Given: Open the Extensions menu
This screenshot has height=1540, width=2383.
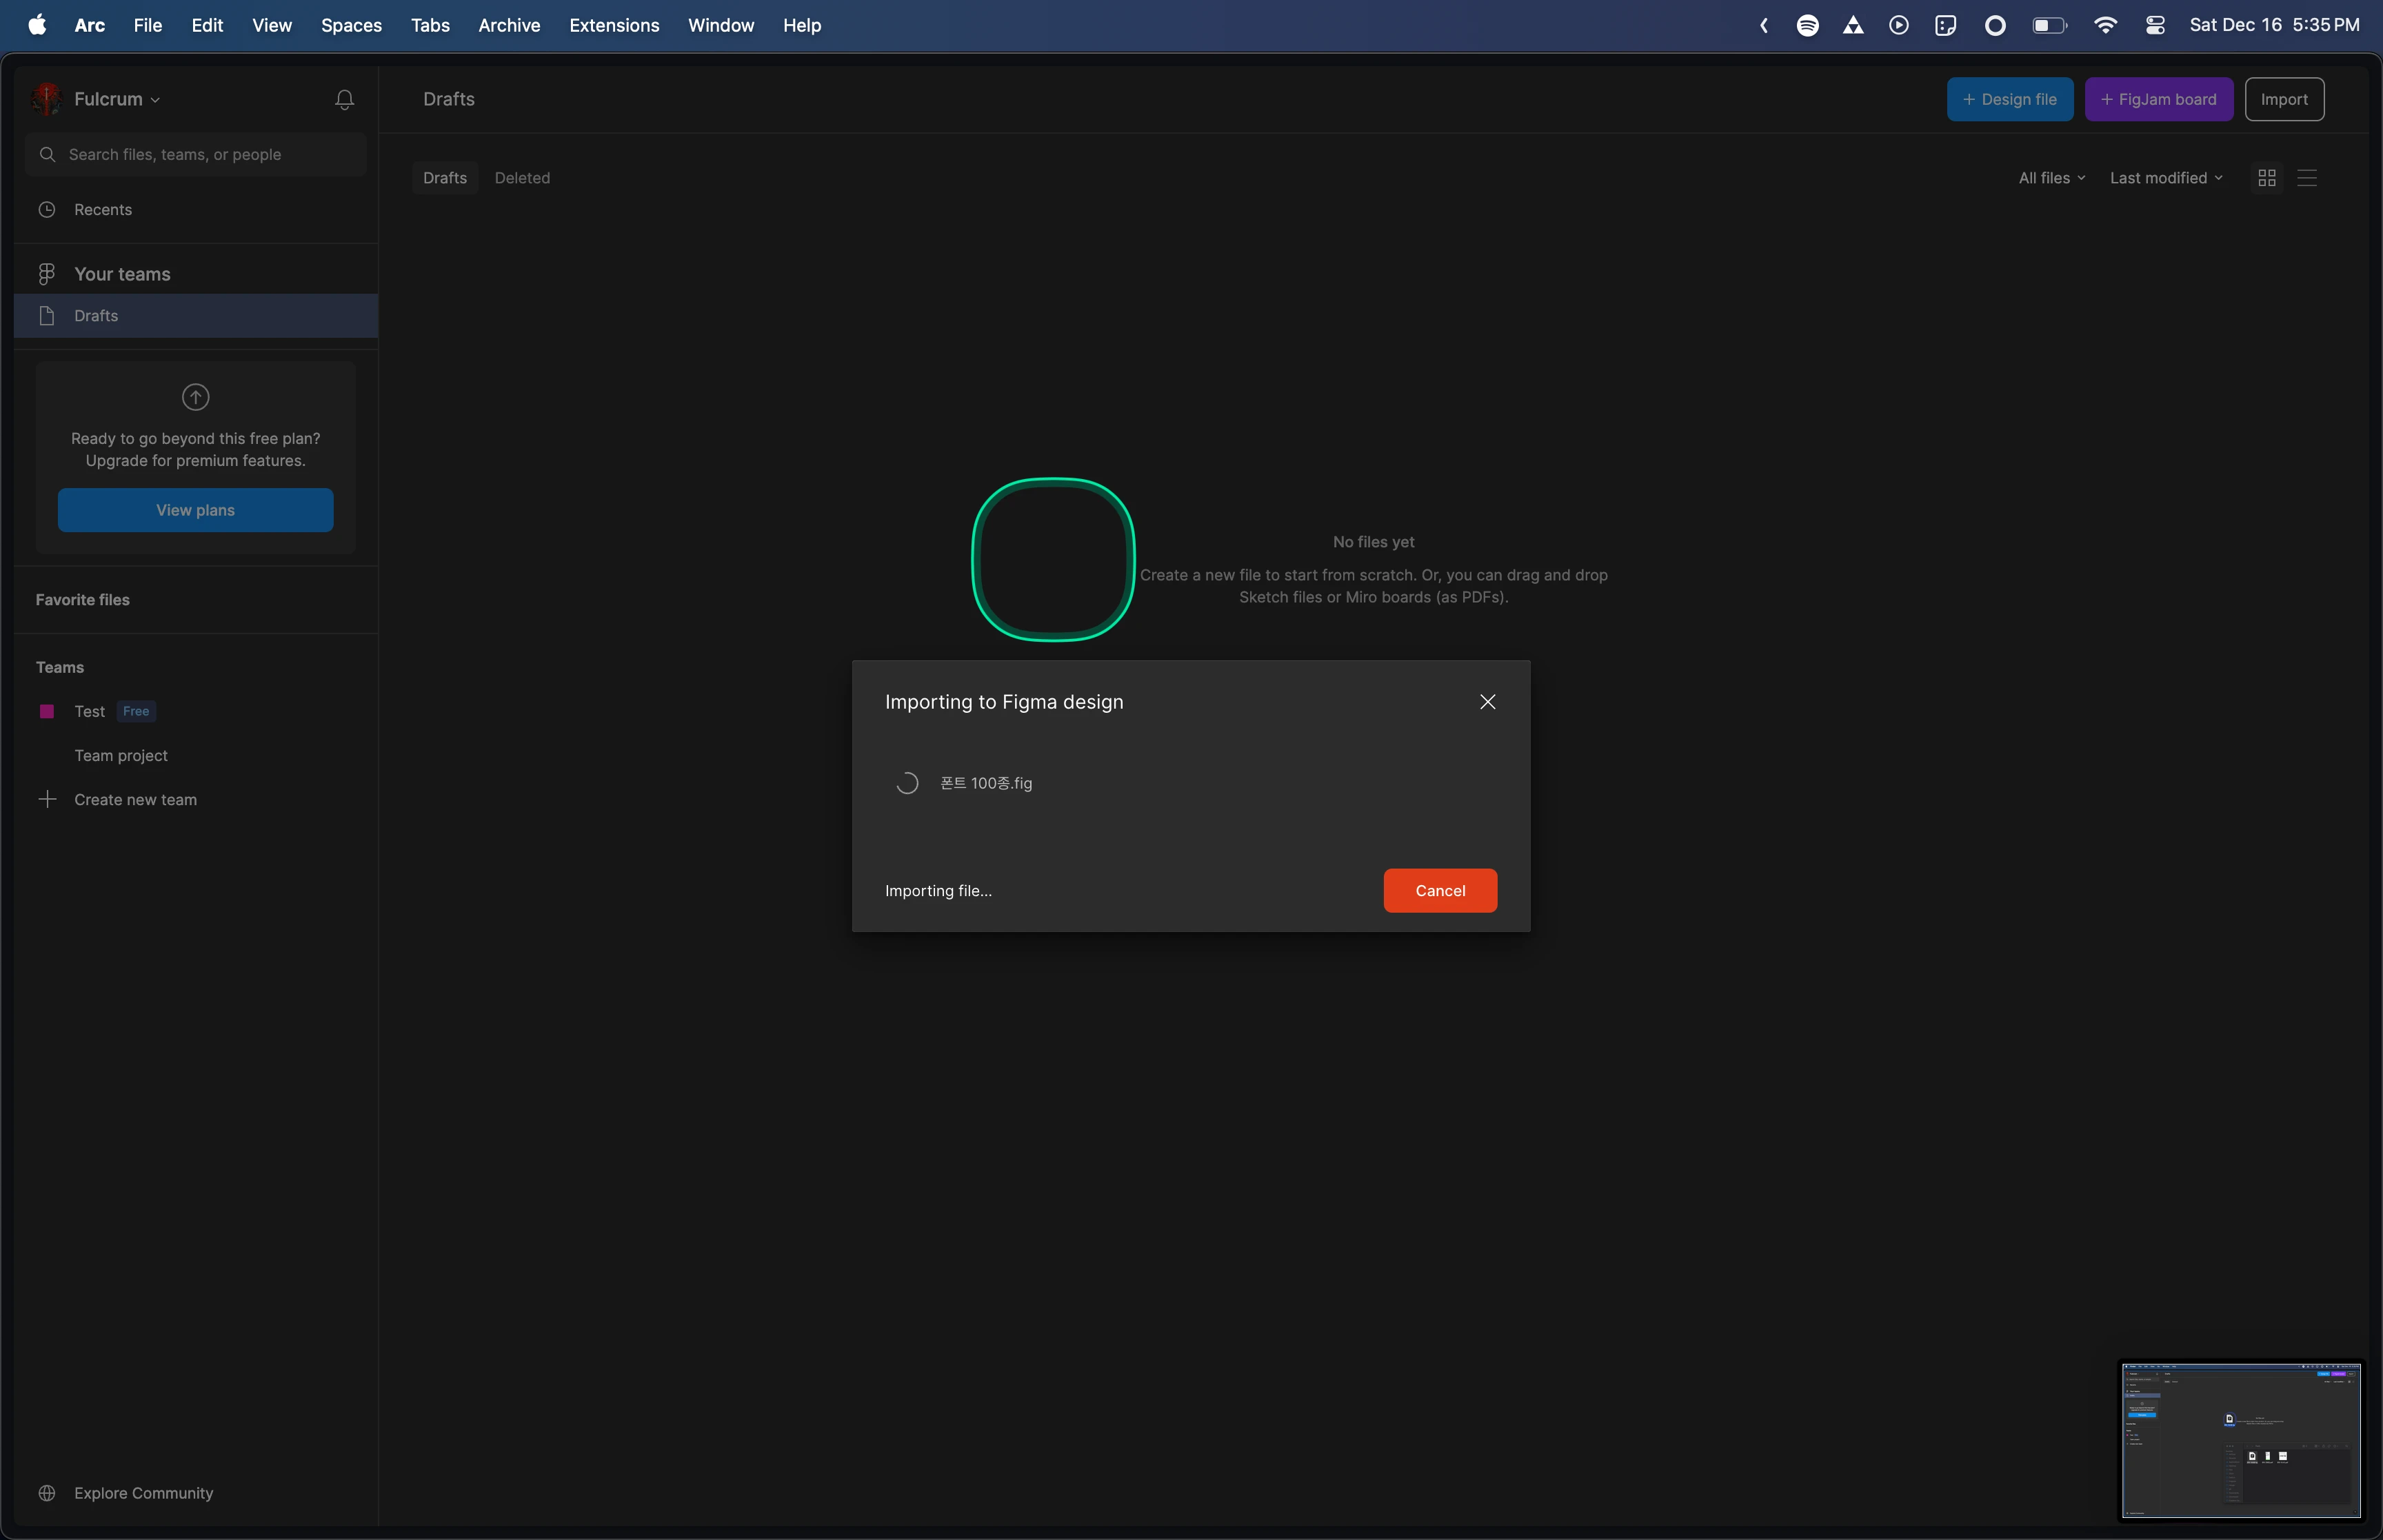Looking at the screenshot, I should coord(614,25).
